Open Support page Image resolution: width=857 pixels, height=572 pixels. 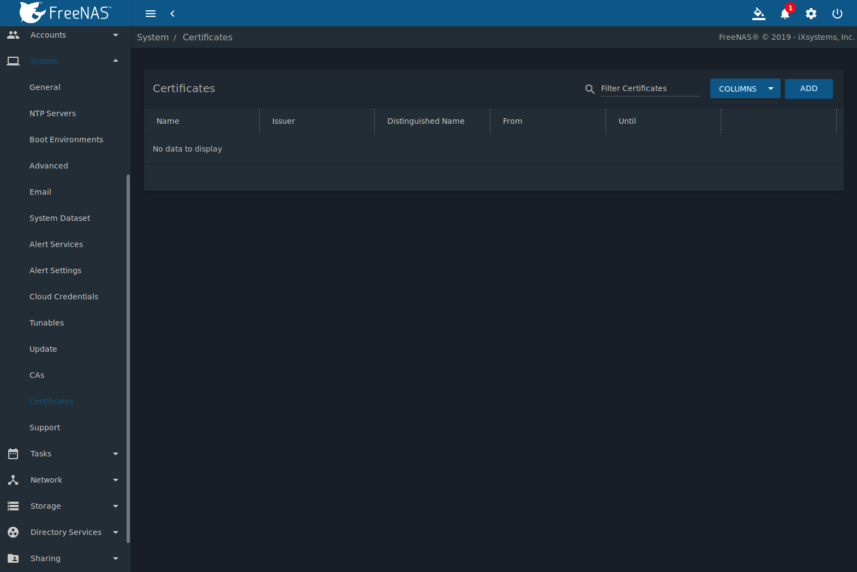coord(45,428)
